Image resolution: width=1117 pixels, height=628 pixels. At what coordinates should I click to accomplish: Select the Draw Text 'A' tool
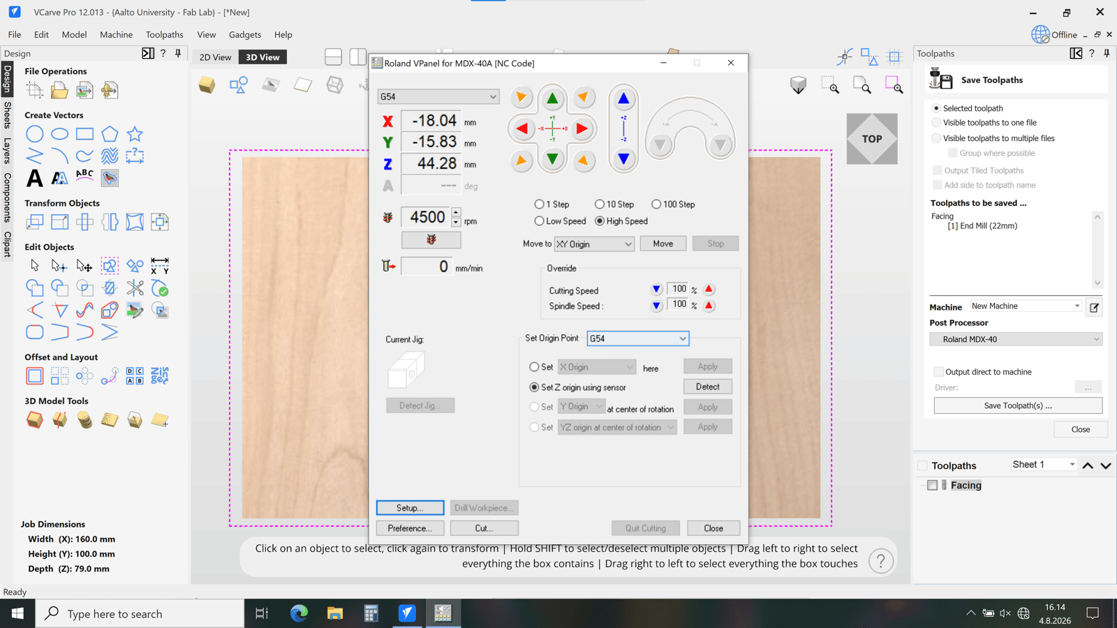point(35,178)
